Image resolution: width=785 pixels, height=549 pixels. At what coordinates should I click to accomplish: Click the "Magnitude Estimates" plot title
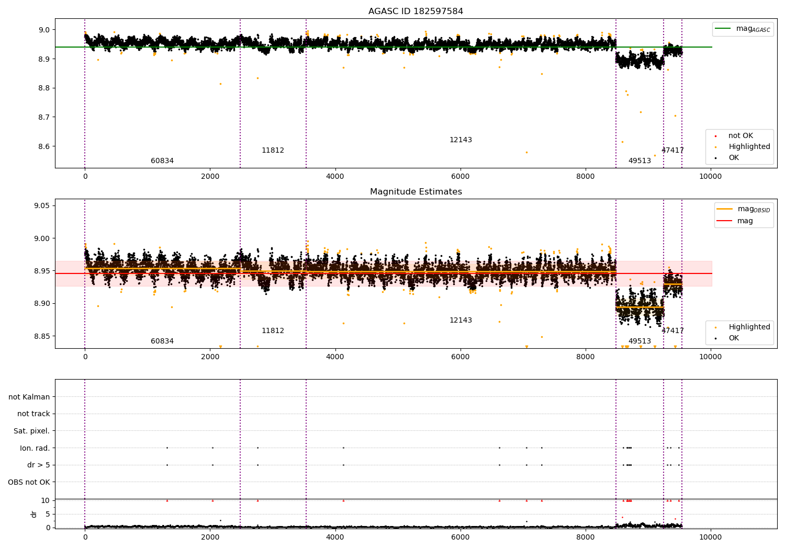416,192
